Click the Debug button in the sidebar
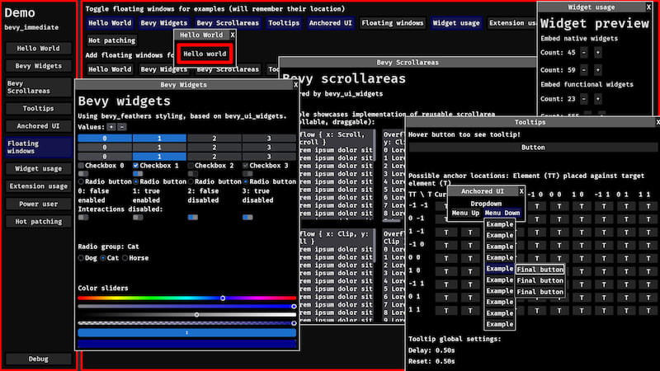This screenshot has width=660, height=371. click(38, 359)
